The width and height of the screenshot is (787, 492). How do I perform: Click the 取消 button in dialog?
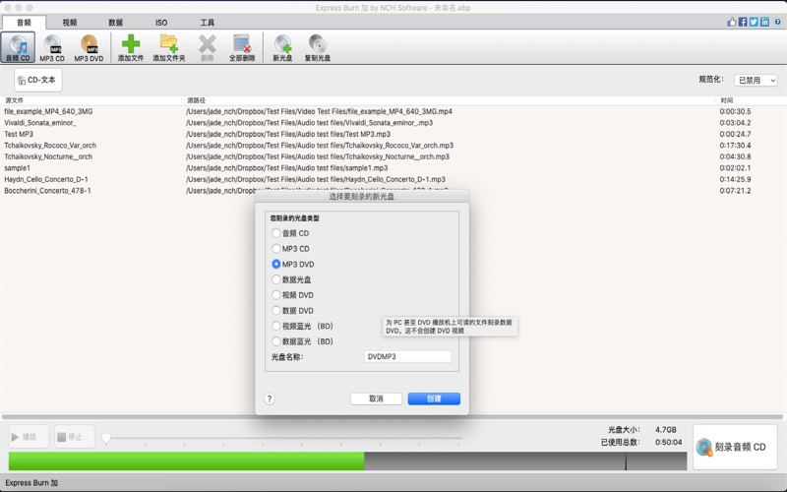pos(376,399)
